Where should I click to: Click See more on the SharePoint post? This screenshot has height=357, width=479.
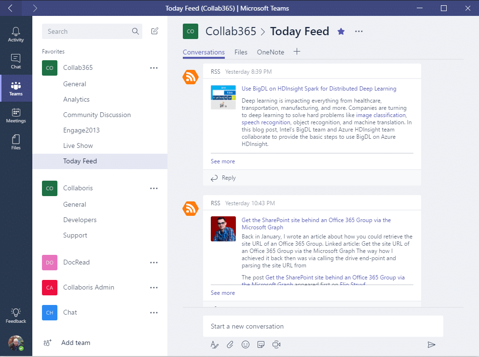223,292
